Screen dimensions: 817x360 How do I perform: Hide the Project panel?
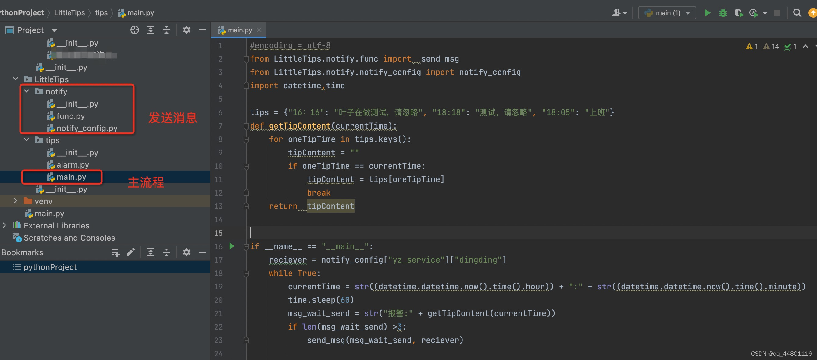(202, 30)
